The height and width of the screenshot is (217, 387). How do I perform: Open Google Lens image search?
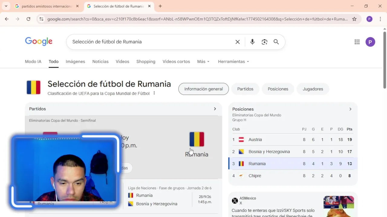265,42
